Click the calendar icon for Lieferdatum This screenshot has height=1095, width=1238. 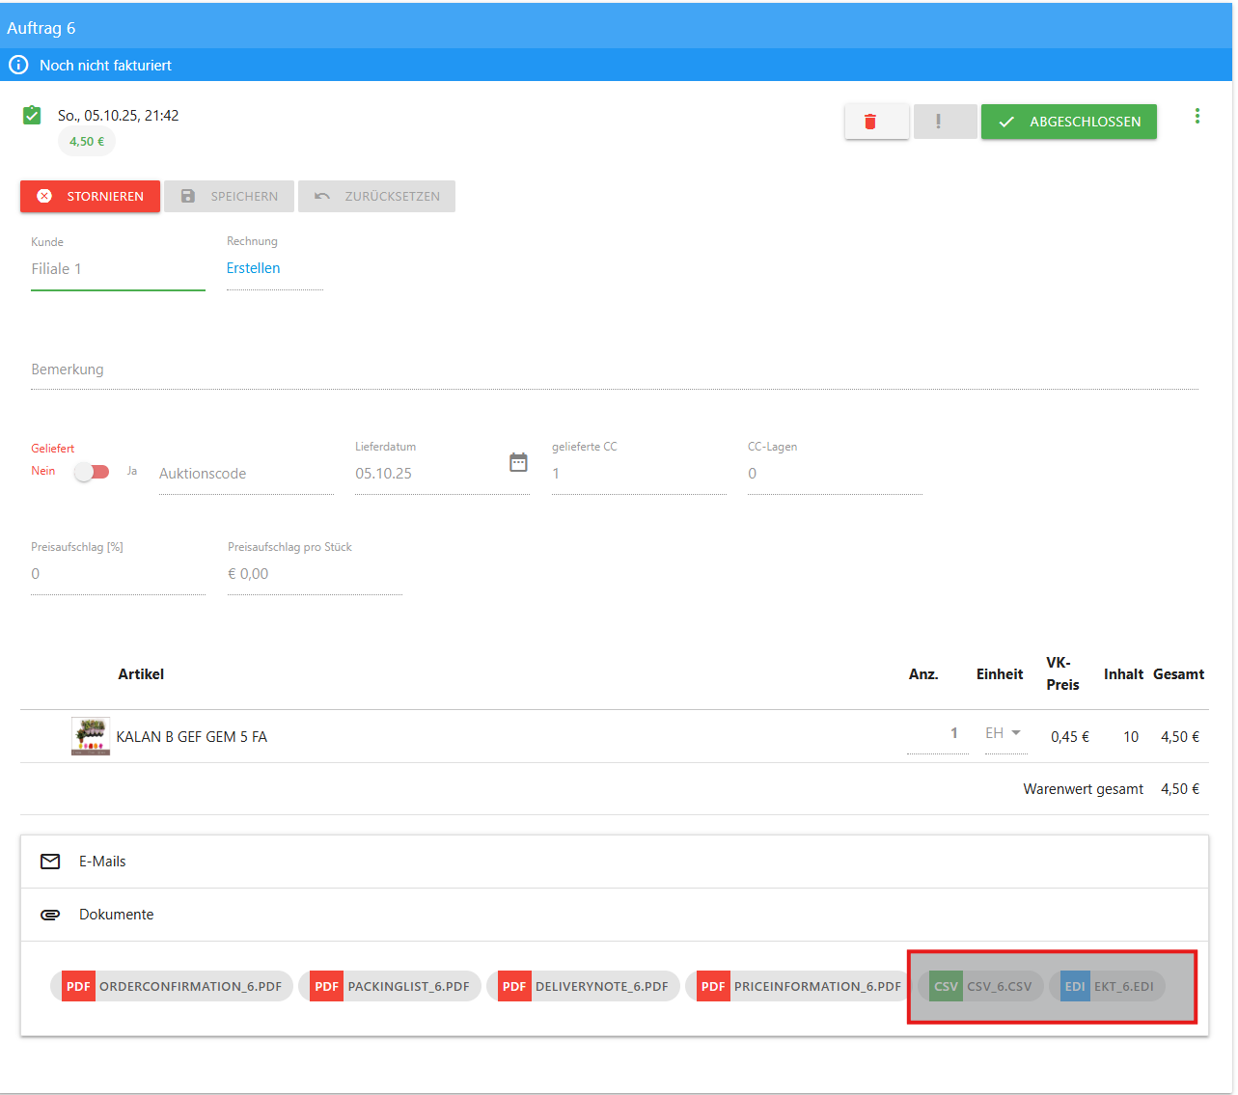pyautogui.click(x=518, y=463)
